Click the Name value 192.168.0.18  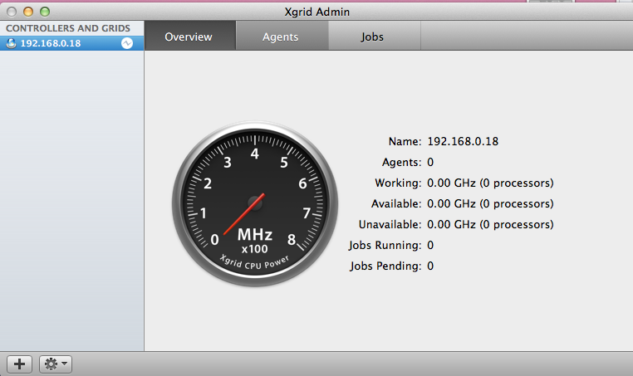463,142
